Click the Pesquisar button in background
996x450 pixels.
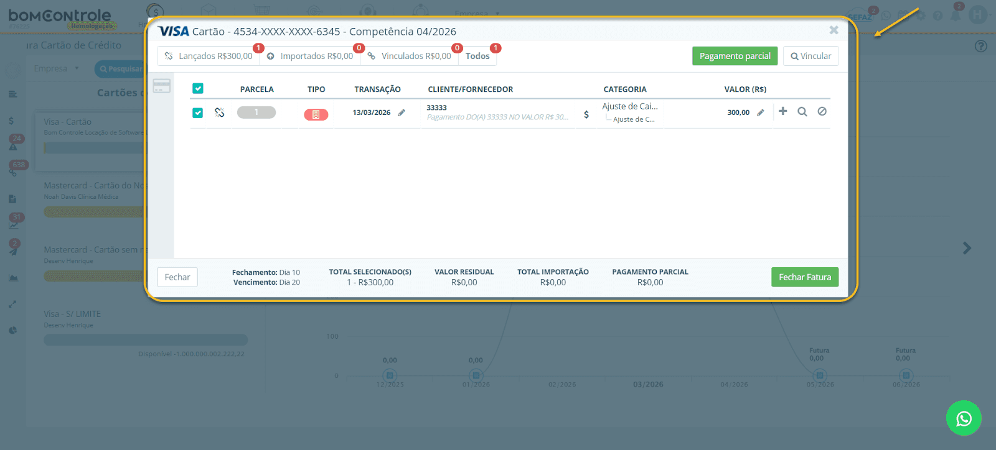click(120, 69)
